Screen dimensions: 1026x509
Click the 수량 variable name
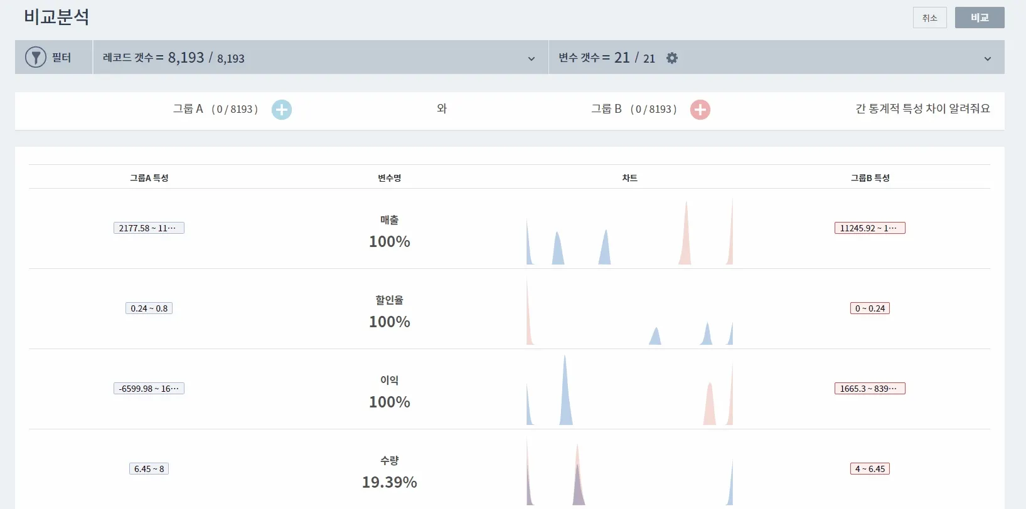coord(390,461)
